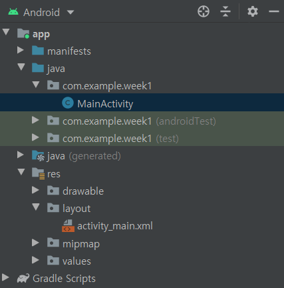The height and width of the screenshot is (288, 284).
Task: Select the layout folder label
Action: pos(76,209)
